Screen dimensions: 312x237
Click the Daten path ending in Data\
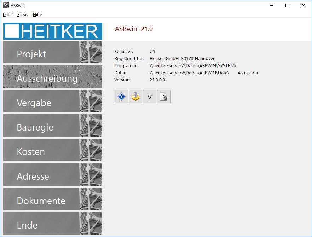[189, 73]
